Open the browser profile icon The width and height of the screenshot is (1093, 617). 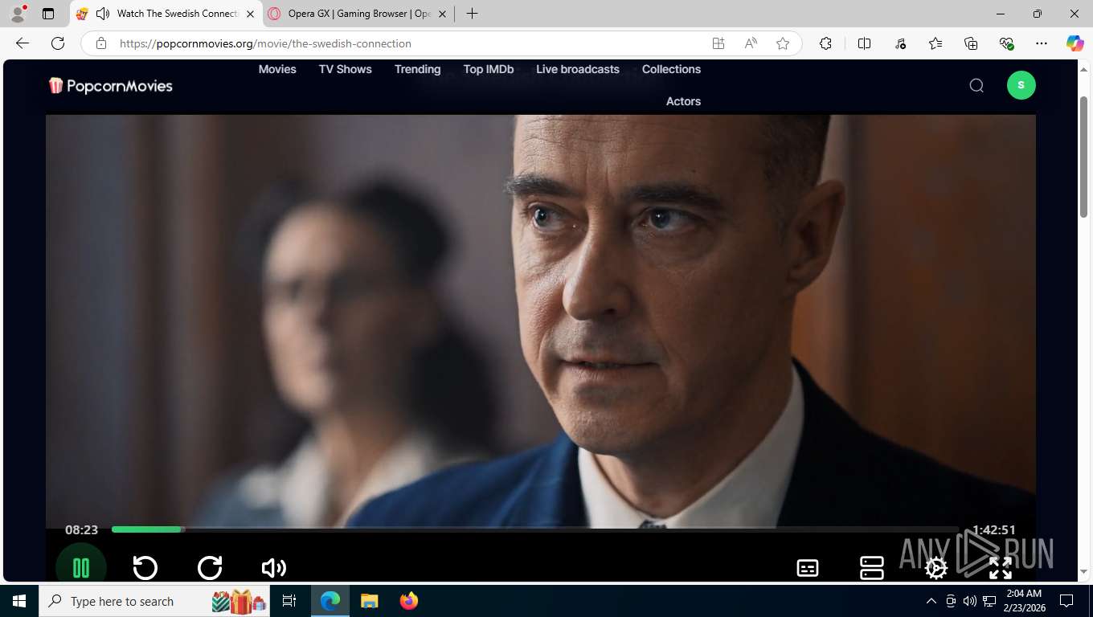pyautogui.click(x=18, y=14)
